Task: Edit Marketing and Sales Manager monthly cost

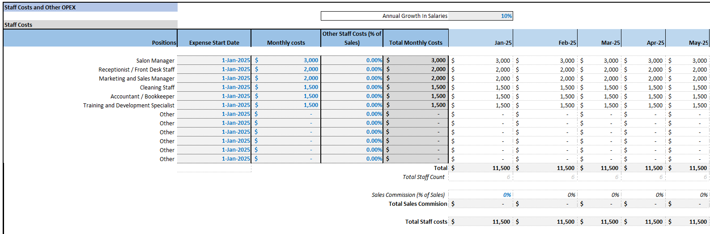Action: pyautogui.click(x=286, y=78)
